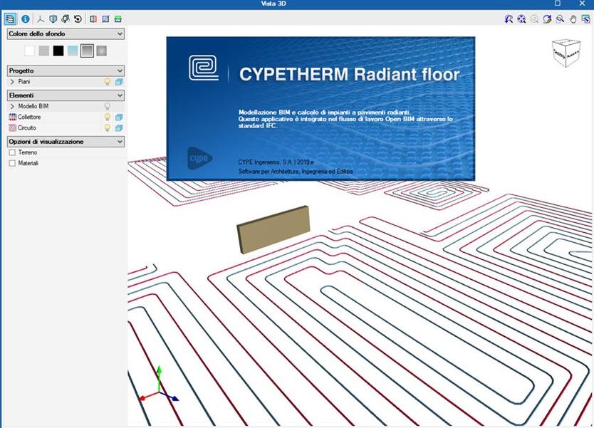Click the previous view icon
Screen dimensions: 594x428
534,19
